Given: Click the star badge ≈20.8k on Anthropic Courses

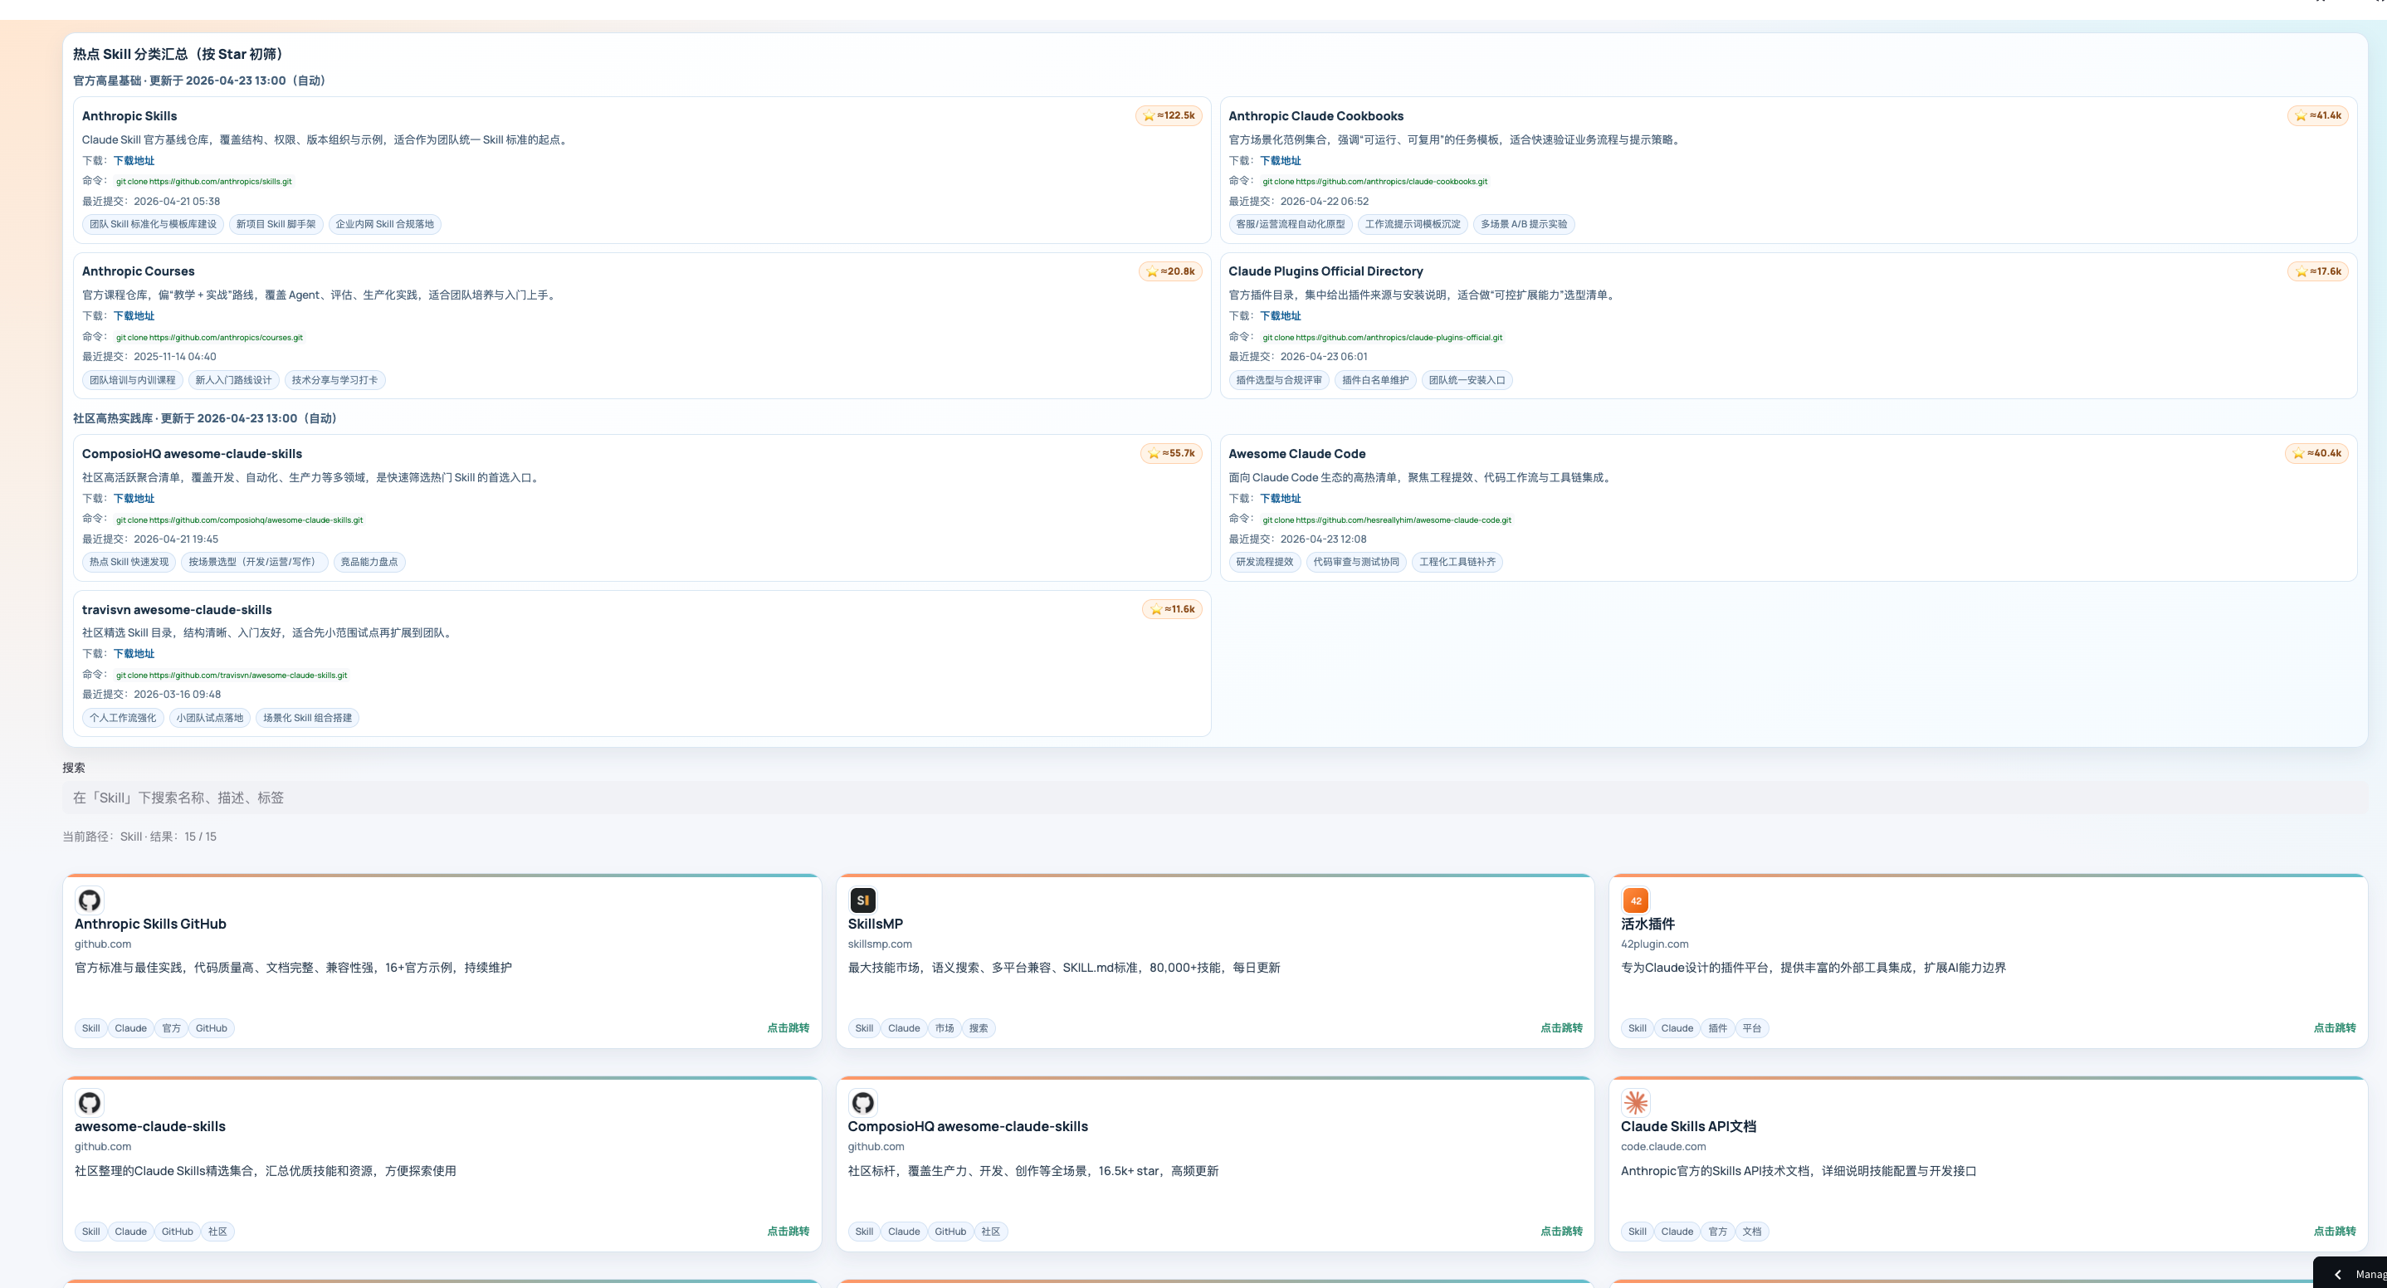Looking at the screenshot, I should pos(1170,271).
